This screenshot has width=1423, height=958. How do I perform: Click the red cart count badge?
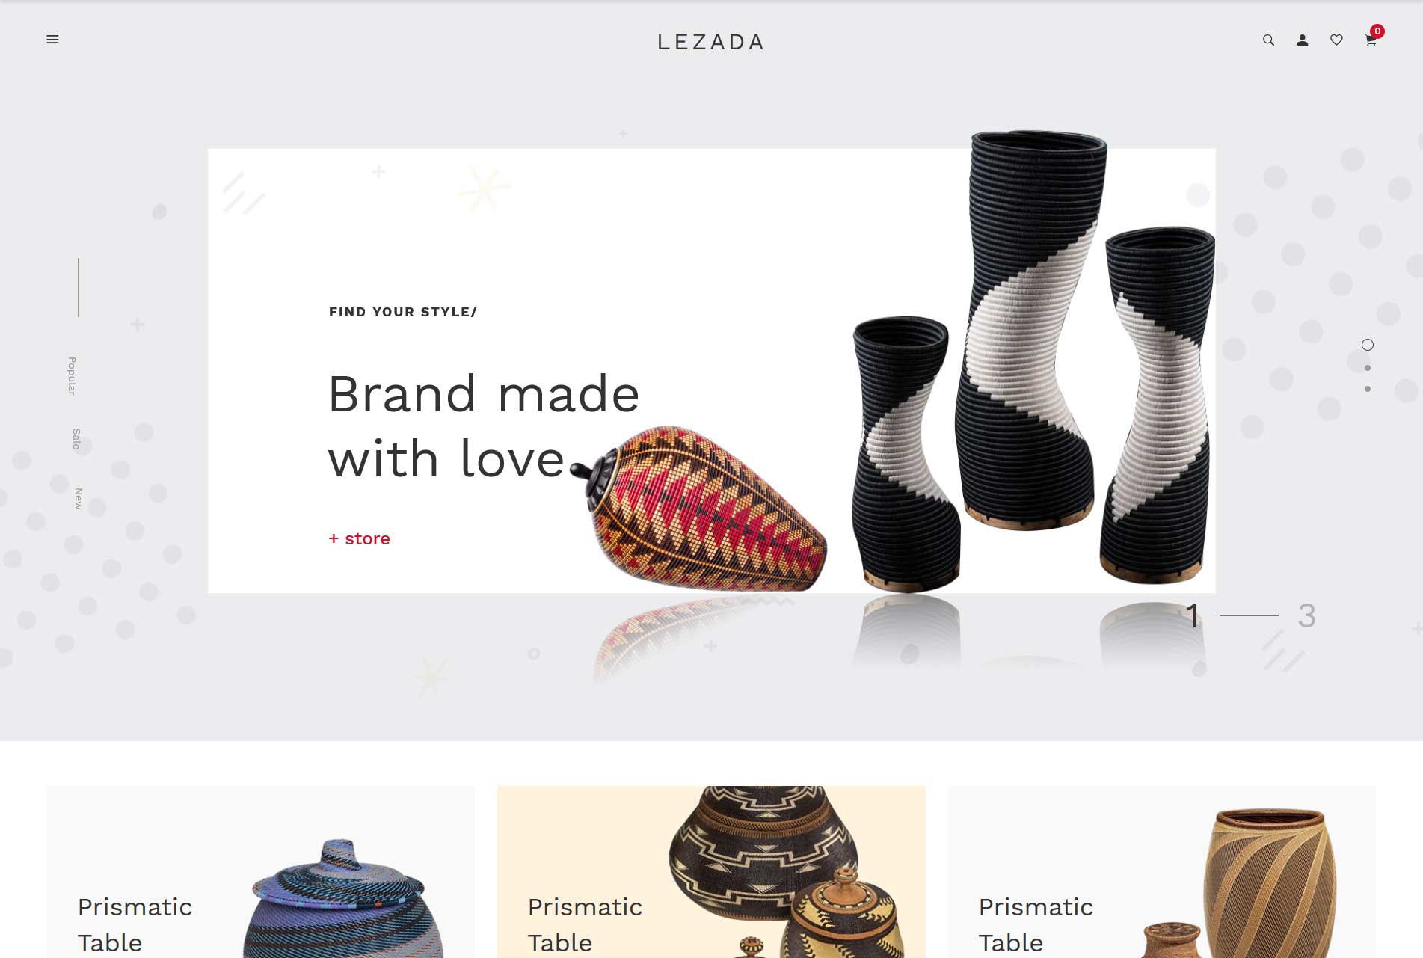coord(1377,31)
